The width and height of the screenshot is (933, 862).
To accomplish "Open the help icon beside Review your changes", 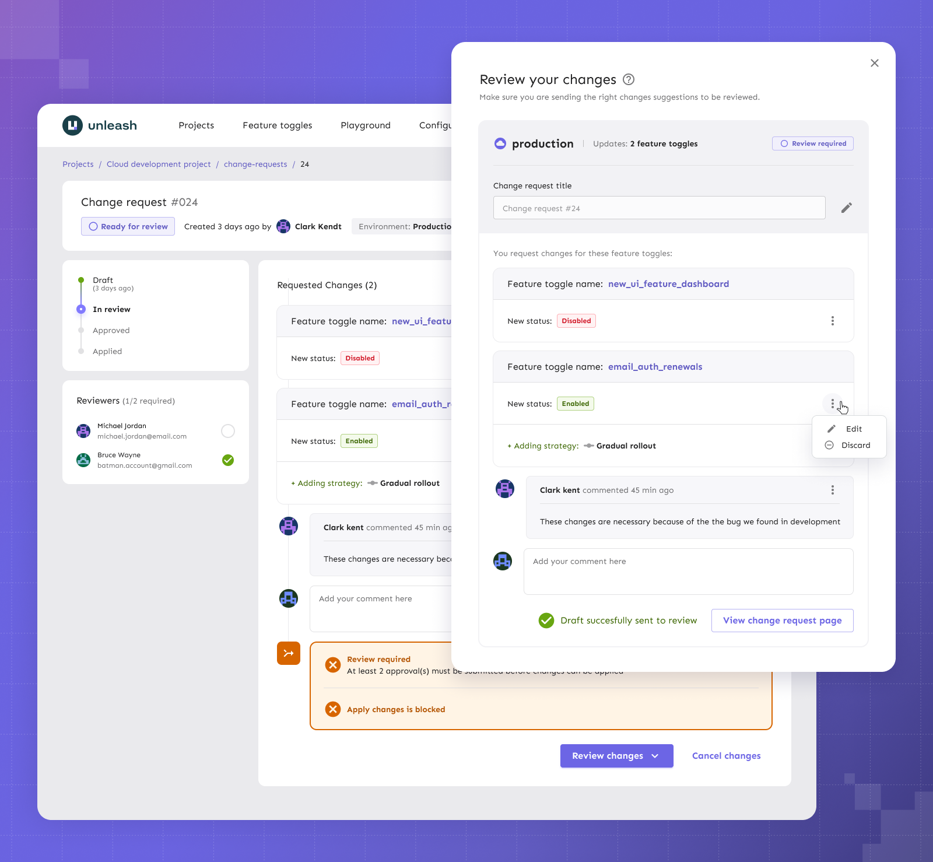I will (x=629, y=79).
